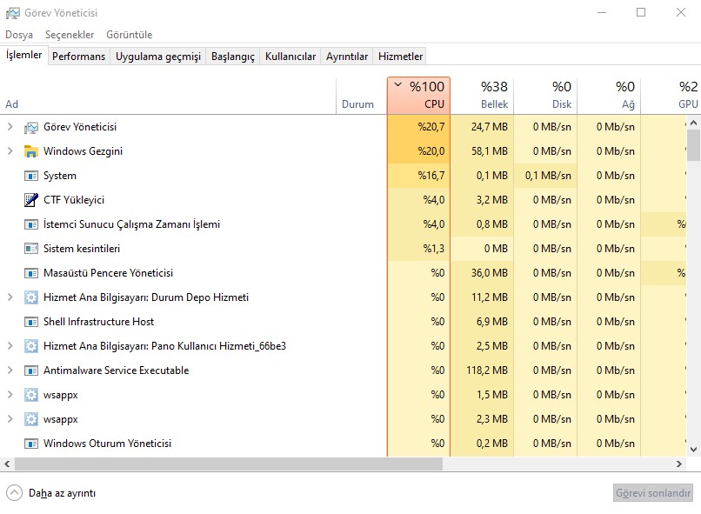Viewport: 701px width, 514px height.
Task: Sort by the Durum column header
Action: tap(362, 95)
